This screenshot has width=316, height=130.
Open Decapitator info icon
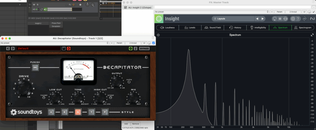[x=135, y=48]
